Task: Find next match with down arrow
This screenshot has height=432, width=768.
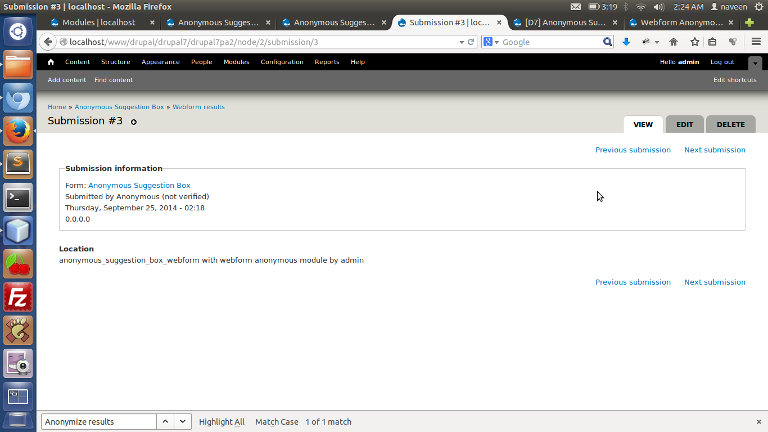Action: pyautogui.click(x=183, y=421)
